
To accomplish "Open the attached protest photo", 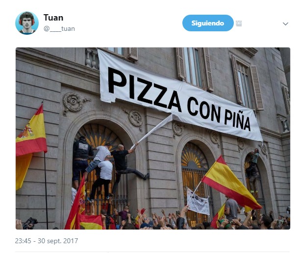I will click(x=153, y=138).
